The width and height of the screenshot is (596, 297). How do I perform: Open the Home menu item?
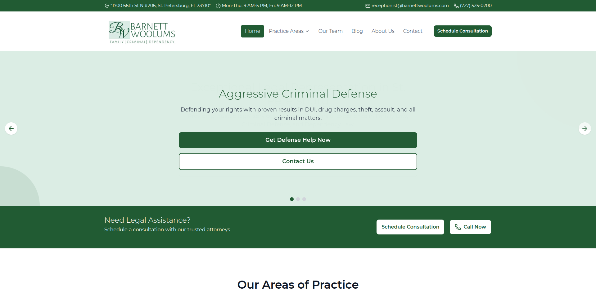252,31
